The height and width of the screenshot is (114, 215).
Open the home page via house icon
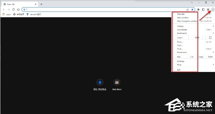point(18,9)
